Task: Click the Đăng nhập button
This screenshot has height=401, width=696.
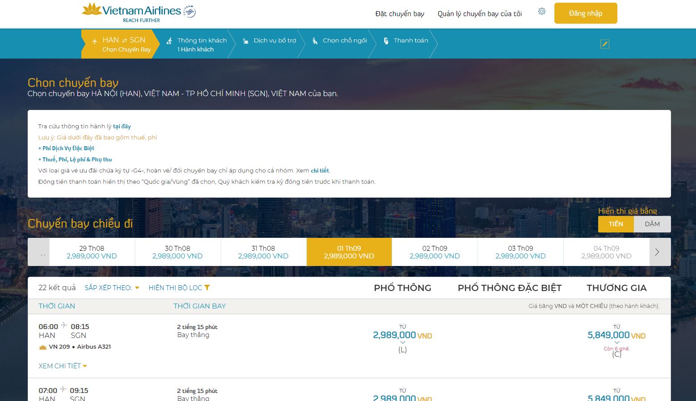Action: pos(585,13)
